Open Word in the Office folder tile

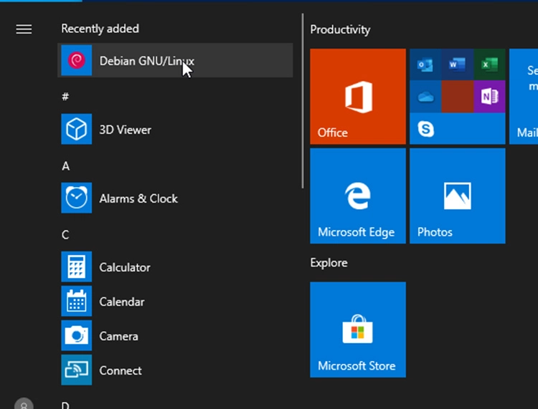[458, 64]
